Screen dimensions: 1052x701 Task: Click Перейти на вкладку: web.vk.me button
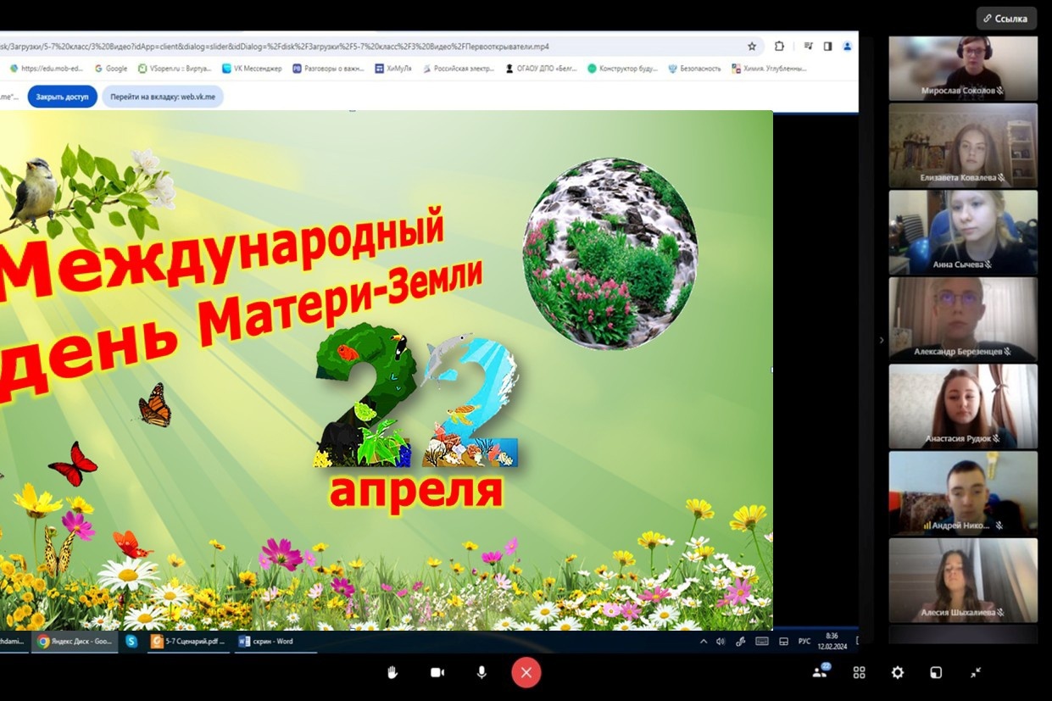[163, 97]
